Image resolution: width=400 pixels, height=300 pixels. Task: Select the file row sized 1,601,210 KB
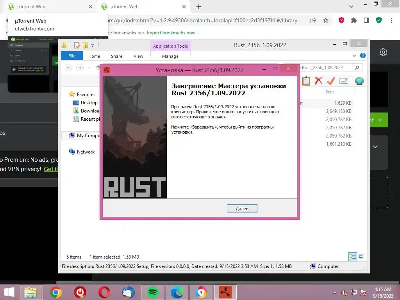[326, 144]
